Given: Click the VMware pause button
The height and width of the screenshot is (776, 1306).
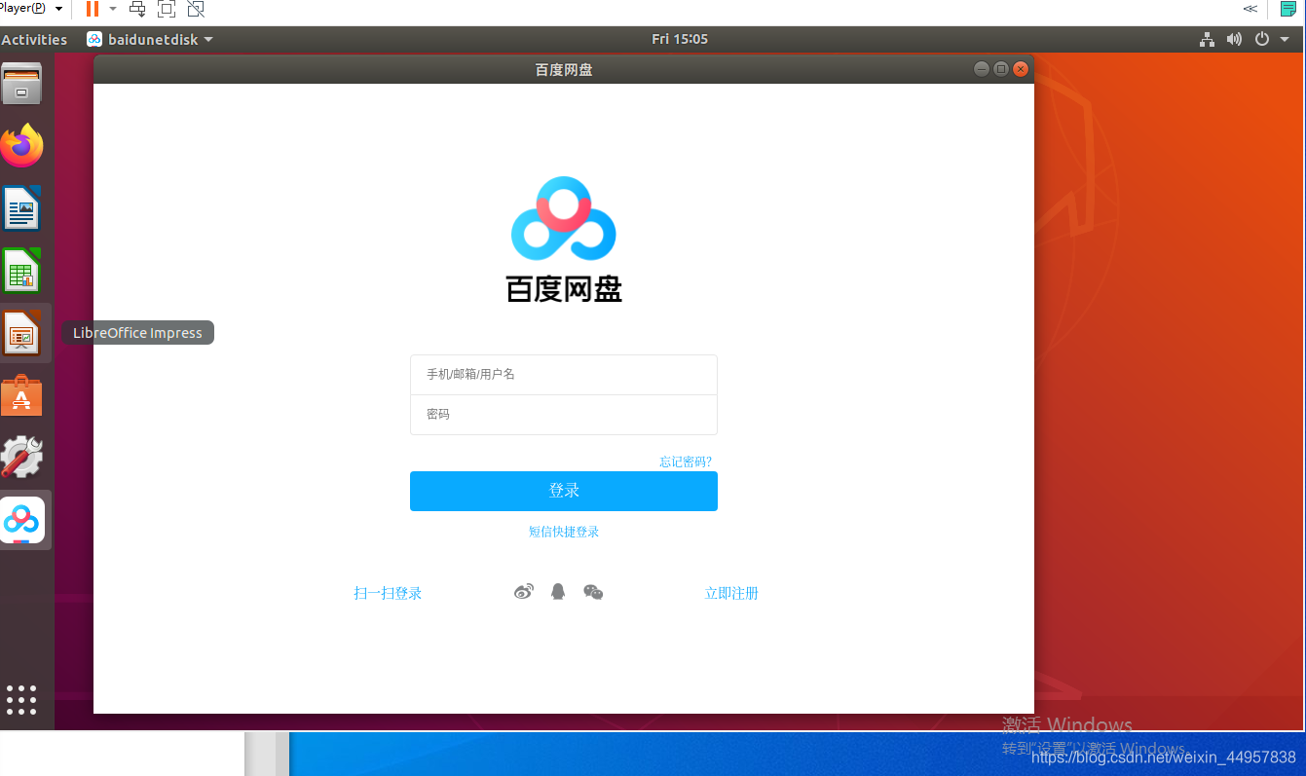Looking at the screenshot, I should pos(93,9).
